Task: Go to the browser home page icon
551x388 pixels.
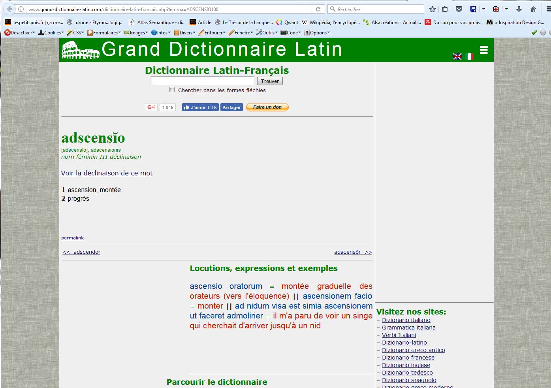Action: (x=533, y=9)
